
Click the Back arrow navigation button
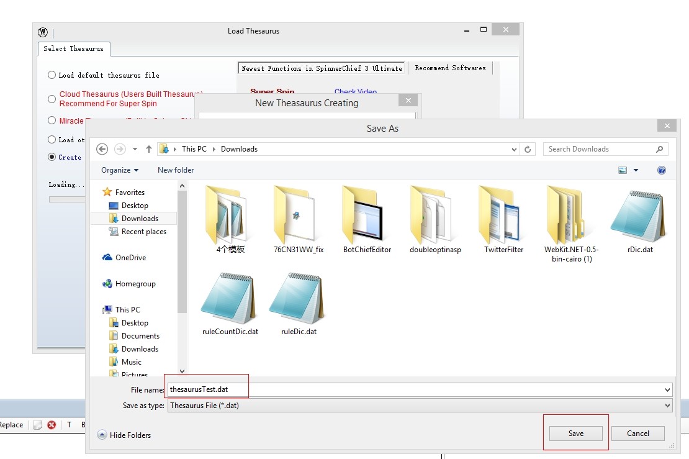point(102,149)
